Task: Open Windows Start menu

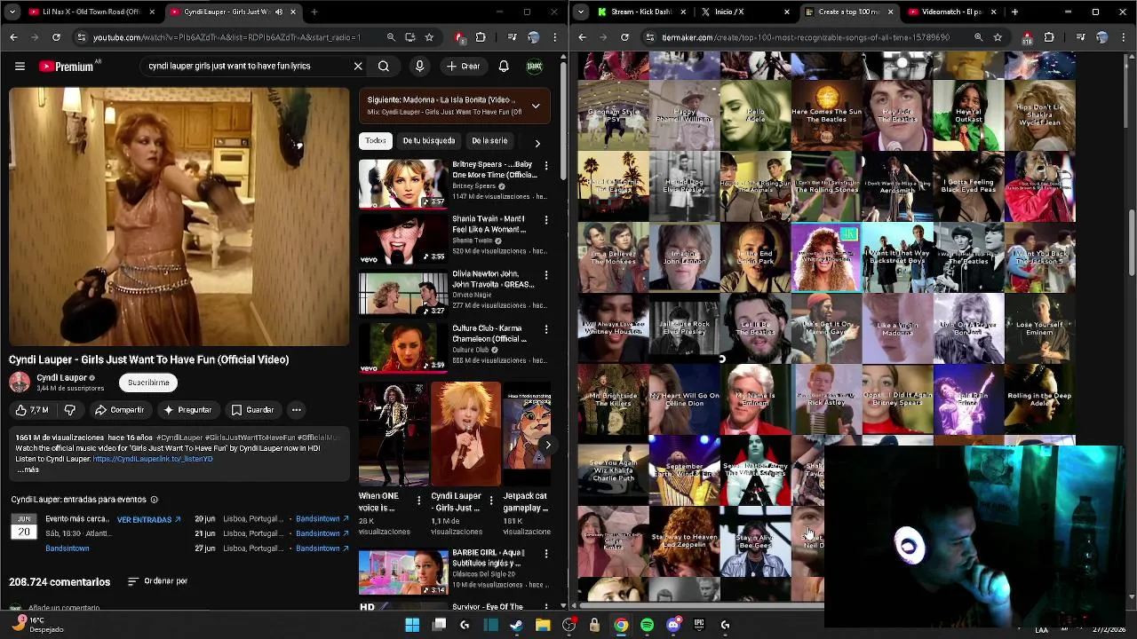Action: 412,625
